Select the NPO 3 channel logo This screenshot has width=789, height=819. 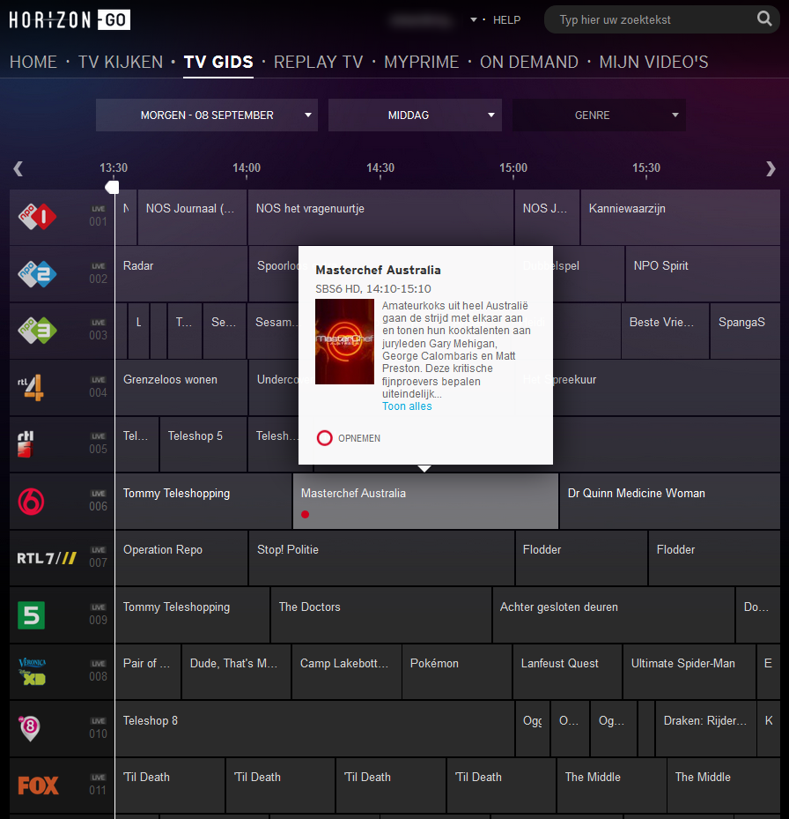pyautogui.click(x=37, y=330)
